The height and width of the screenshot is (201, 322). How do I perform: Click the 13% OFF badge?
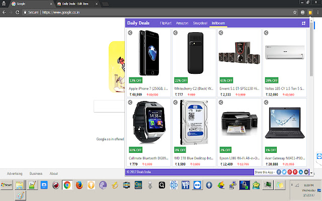click(135, 80)
